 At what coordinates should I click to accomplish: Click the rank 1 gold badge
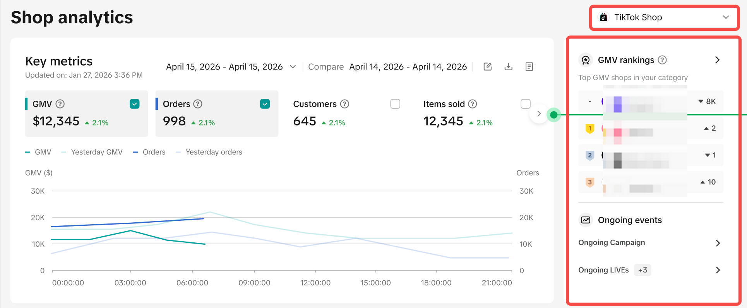click(x=590, y=128)
